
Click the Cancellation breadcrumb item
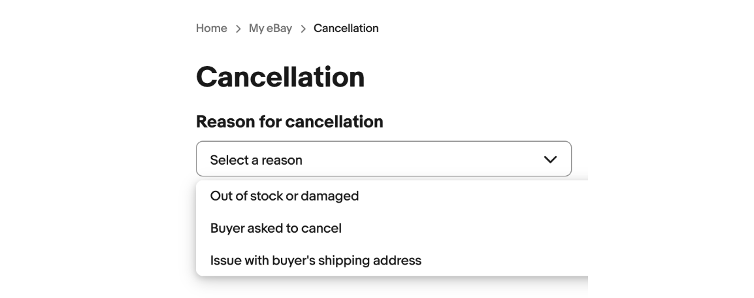pos(346,28)
